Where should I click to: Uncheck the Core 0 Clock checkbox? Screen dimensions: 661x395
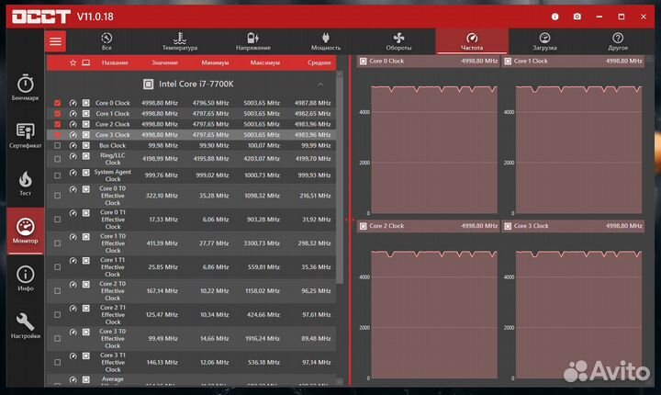58,103
